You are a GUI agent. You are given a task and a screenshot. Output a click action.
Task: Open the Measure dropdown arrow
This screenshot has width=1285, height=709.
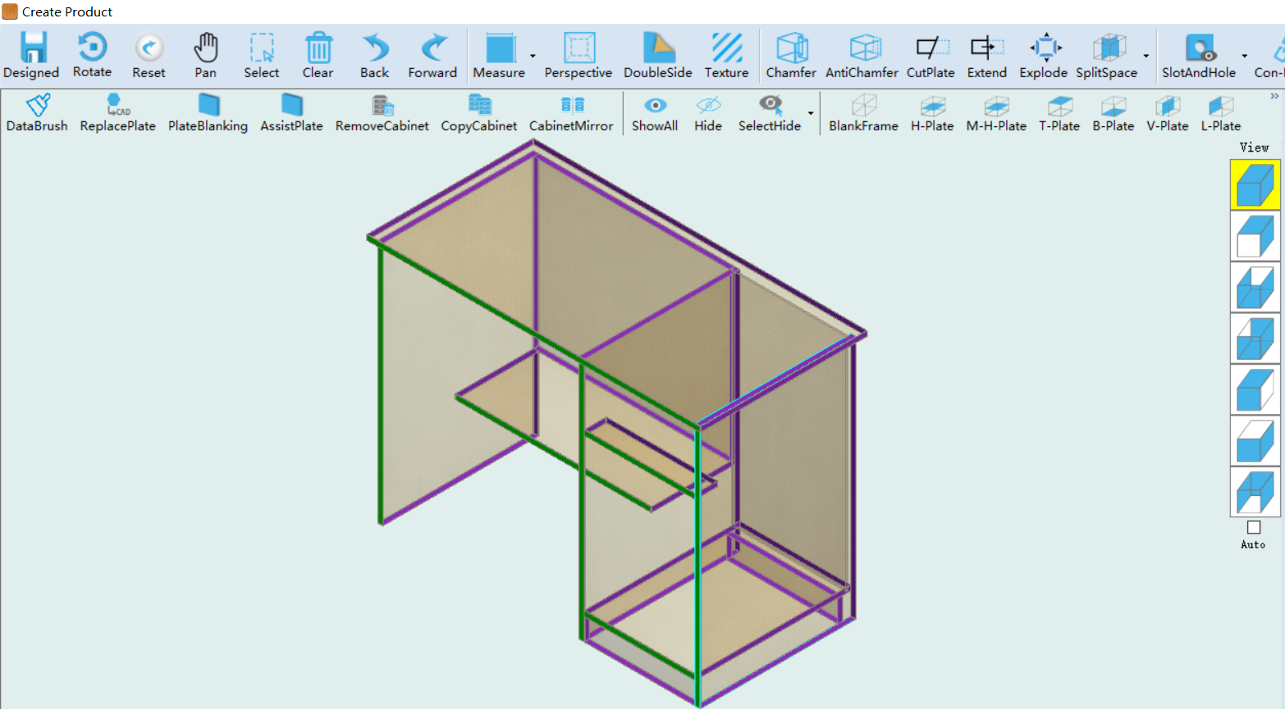(533, 56)
